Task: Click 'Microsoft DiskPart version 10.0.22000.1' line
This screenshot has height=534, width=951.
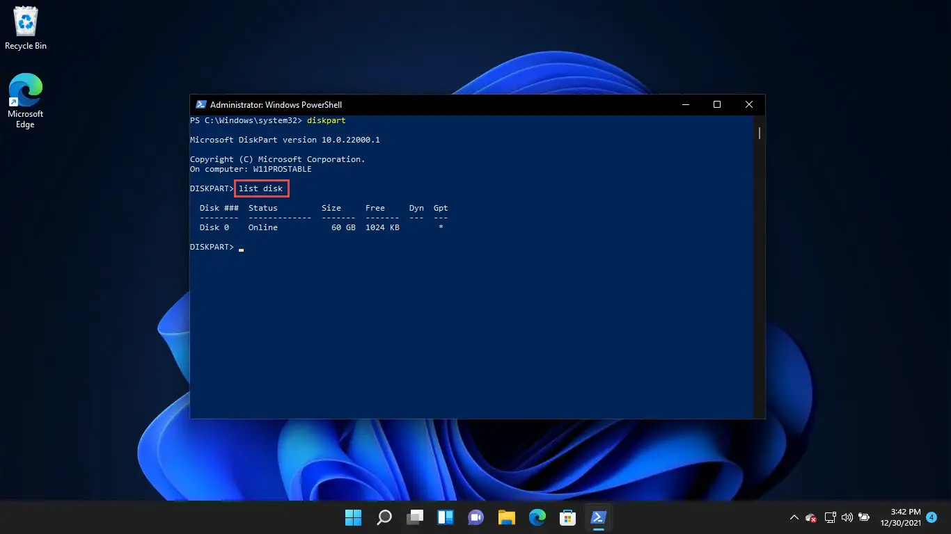Action: tap(285, 140)
